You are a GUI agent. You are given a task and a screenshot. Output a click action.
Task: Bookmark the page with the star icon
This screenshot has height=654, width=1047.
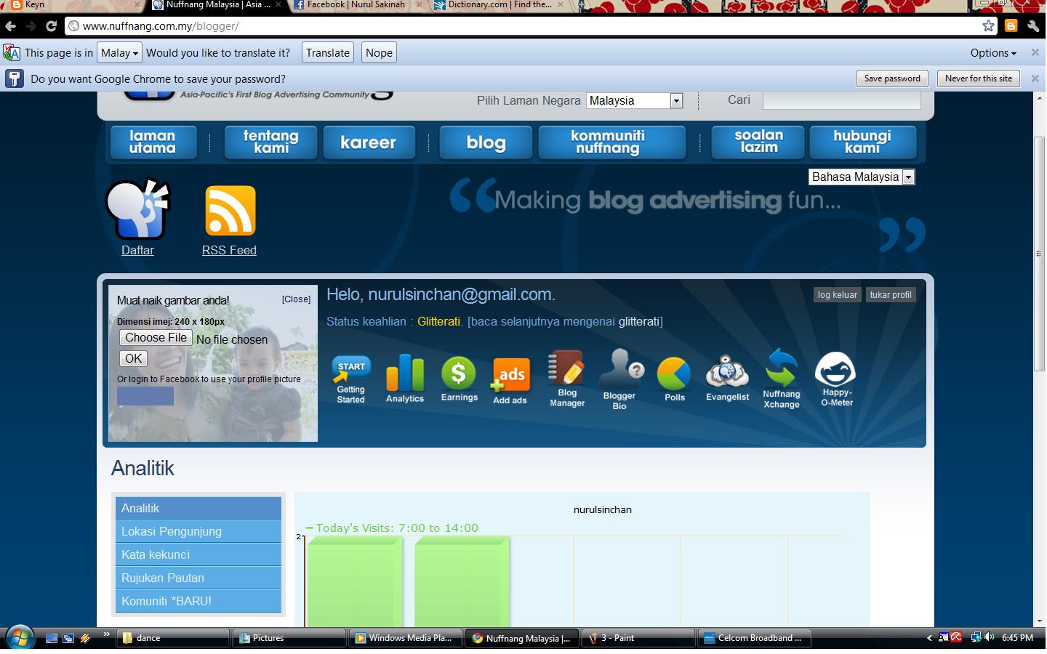[x=988, y=26]
